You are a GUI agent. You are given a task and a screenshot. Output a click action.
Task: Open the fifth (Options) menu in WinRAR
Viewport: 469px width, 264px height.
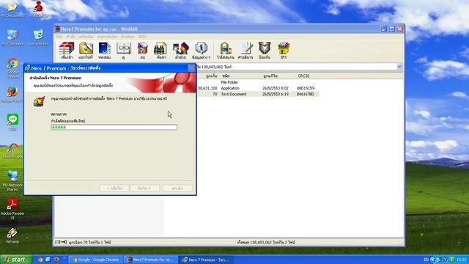click(x=128, y=37)
